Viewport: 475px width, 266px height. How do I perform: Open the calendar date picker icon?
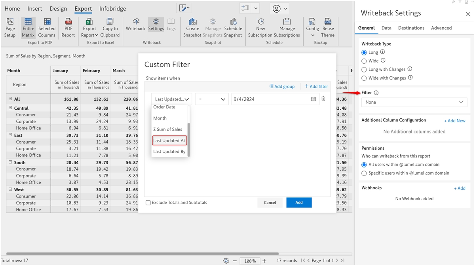[x=313, y=99]
